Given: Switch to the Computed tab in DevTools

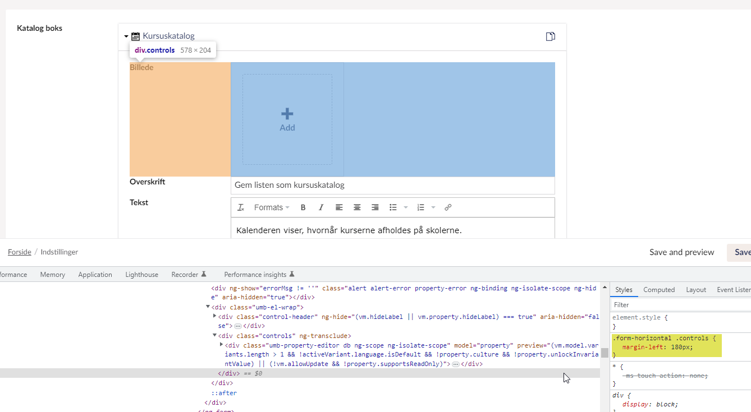Looking at the screenshot, I should [x=658, y=289].
